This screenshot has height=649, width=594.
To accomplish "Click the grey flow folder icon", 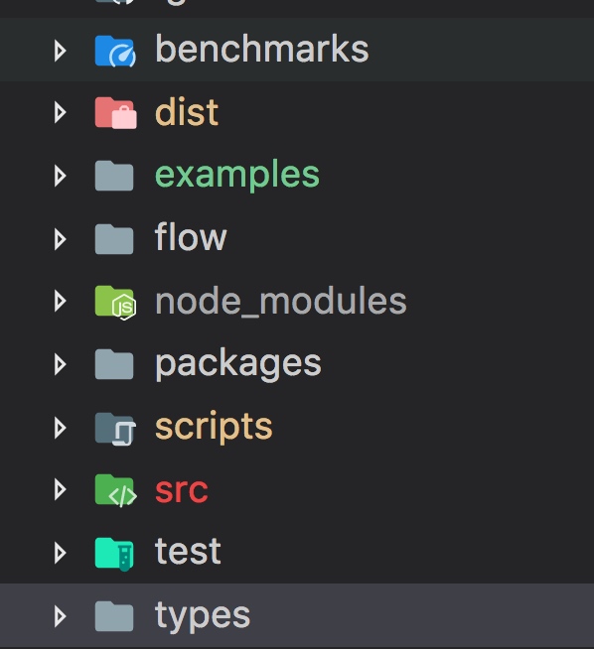I will (x=114, y=239).
